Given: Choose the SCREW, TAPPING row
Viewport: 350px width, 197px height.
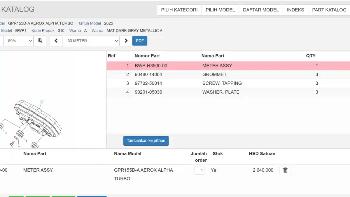Looking at the screenshot, I should (x=222, y=83).
